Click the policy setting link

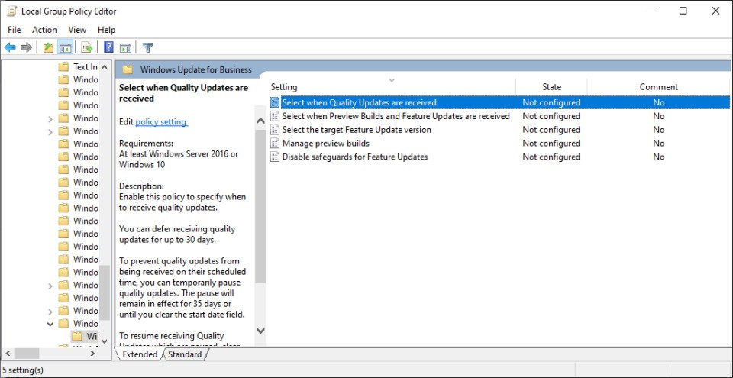pos(161,122)
